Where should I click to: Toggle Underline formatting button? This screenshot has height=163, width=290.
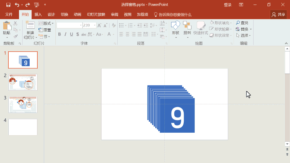coord(72,34)
